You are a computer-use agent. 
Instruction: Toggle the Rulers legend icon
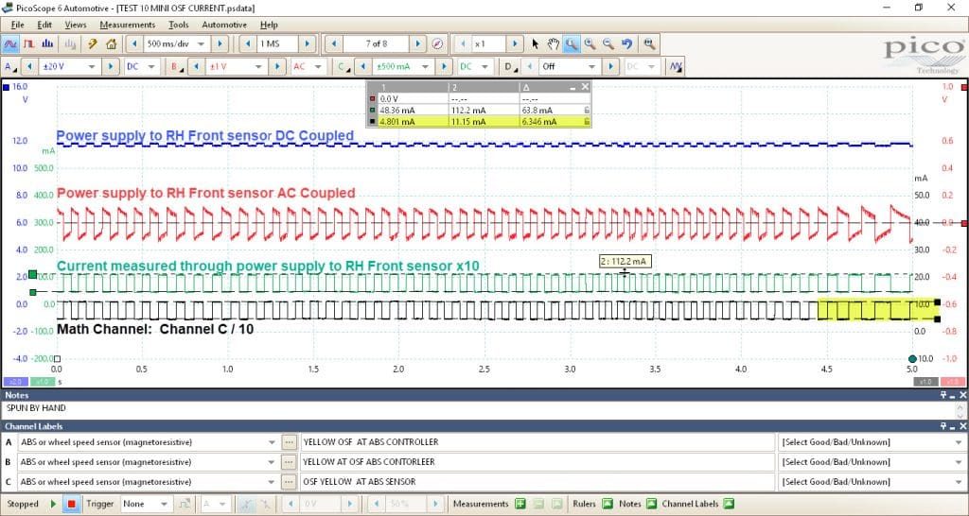[x=608, y=504]
